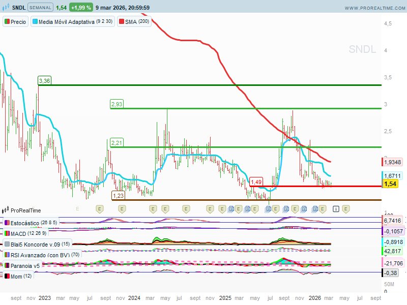Open Blai5 Koncorde v.09 indicator label
The image size is (407, 305).
(x=37, y=244)
